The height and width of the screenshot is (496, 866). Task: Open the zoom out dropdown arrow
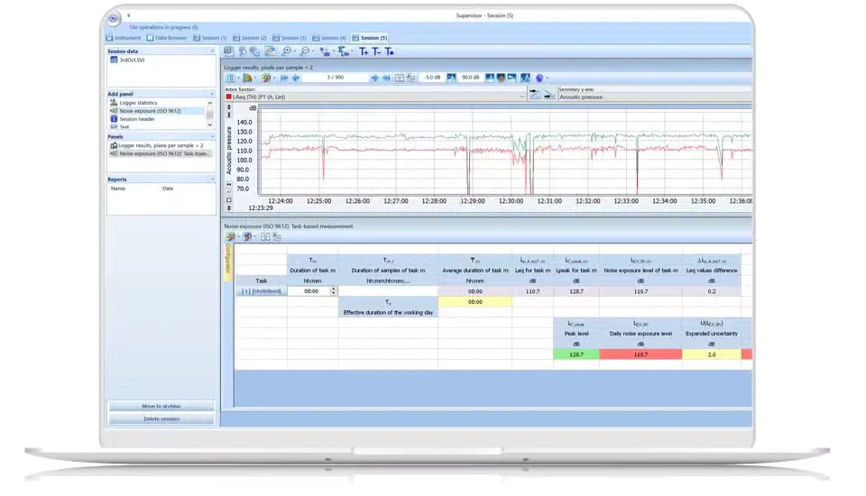pyautogui.click(x=313, y=51)
